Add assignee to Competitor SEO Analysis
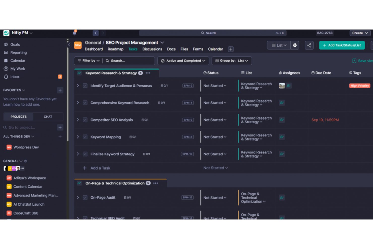The width and height of the screenshot is (373, 249). pyautogui.click(x=282, y=120)
